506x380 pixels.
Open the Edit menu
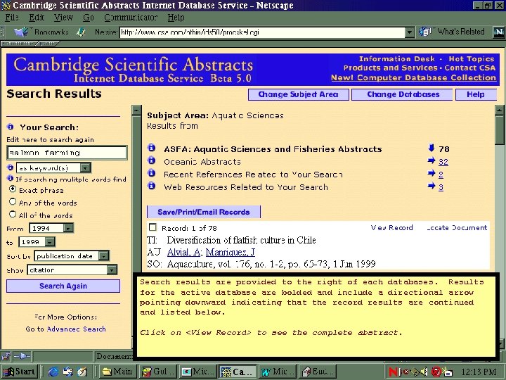pyautogui.click(x=36, y=18)
